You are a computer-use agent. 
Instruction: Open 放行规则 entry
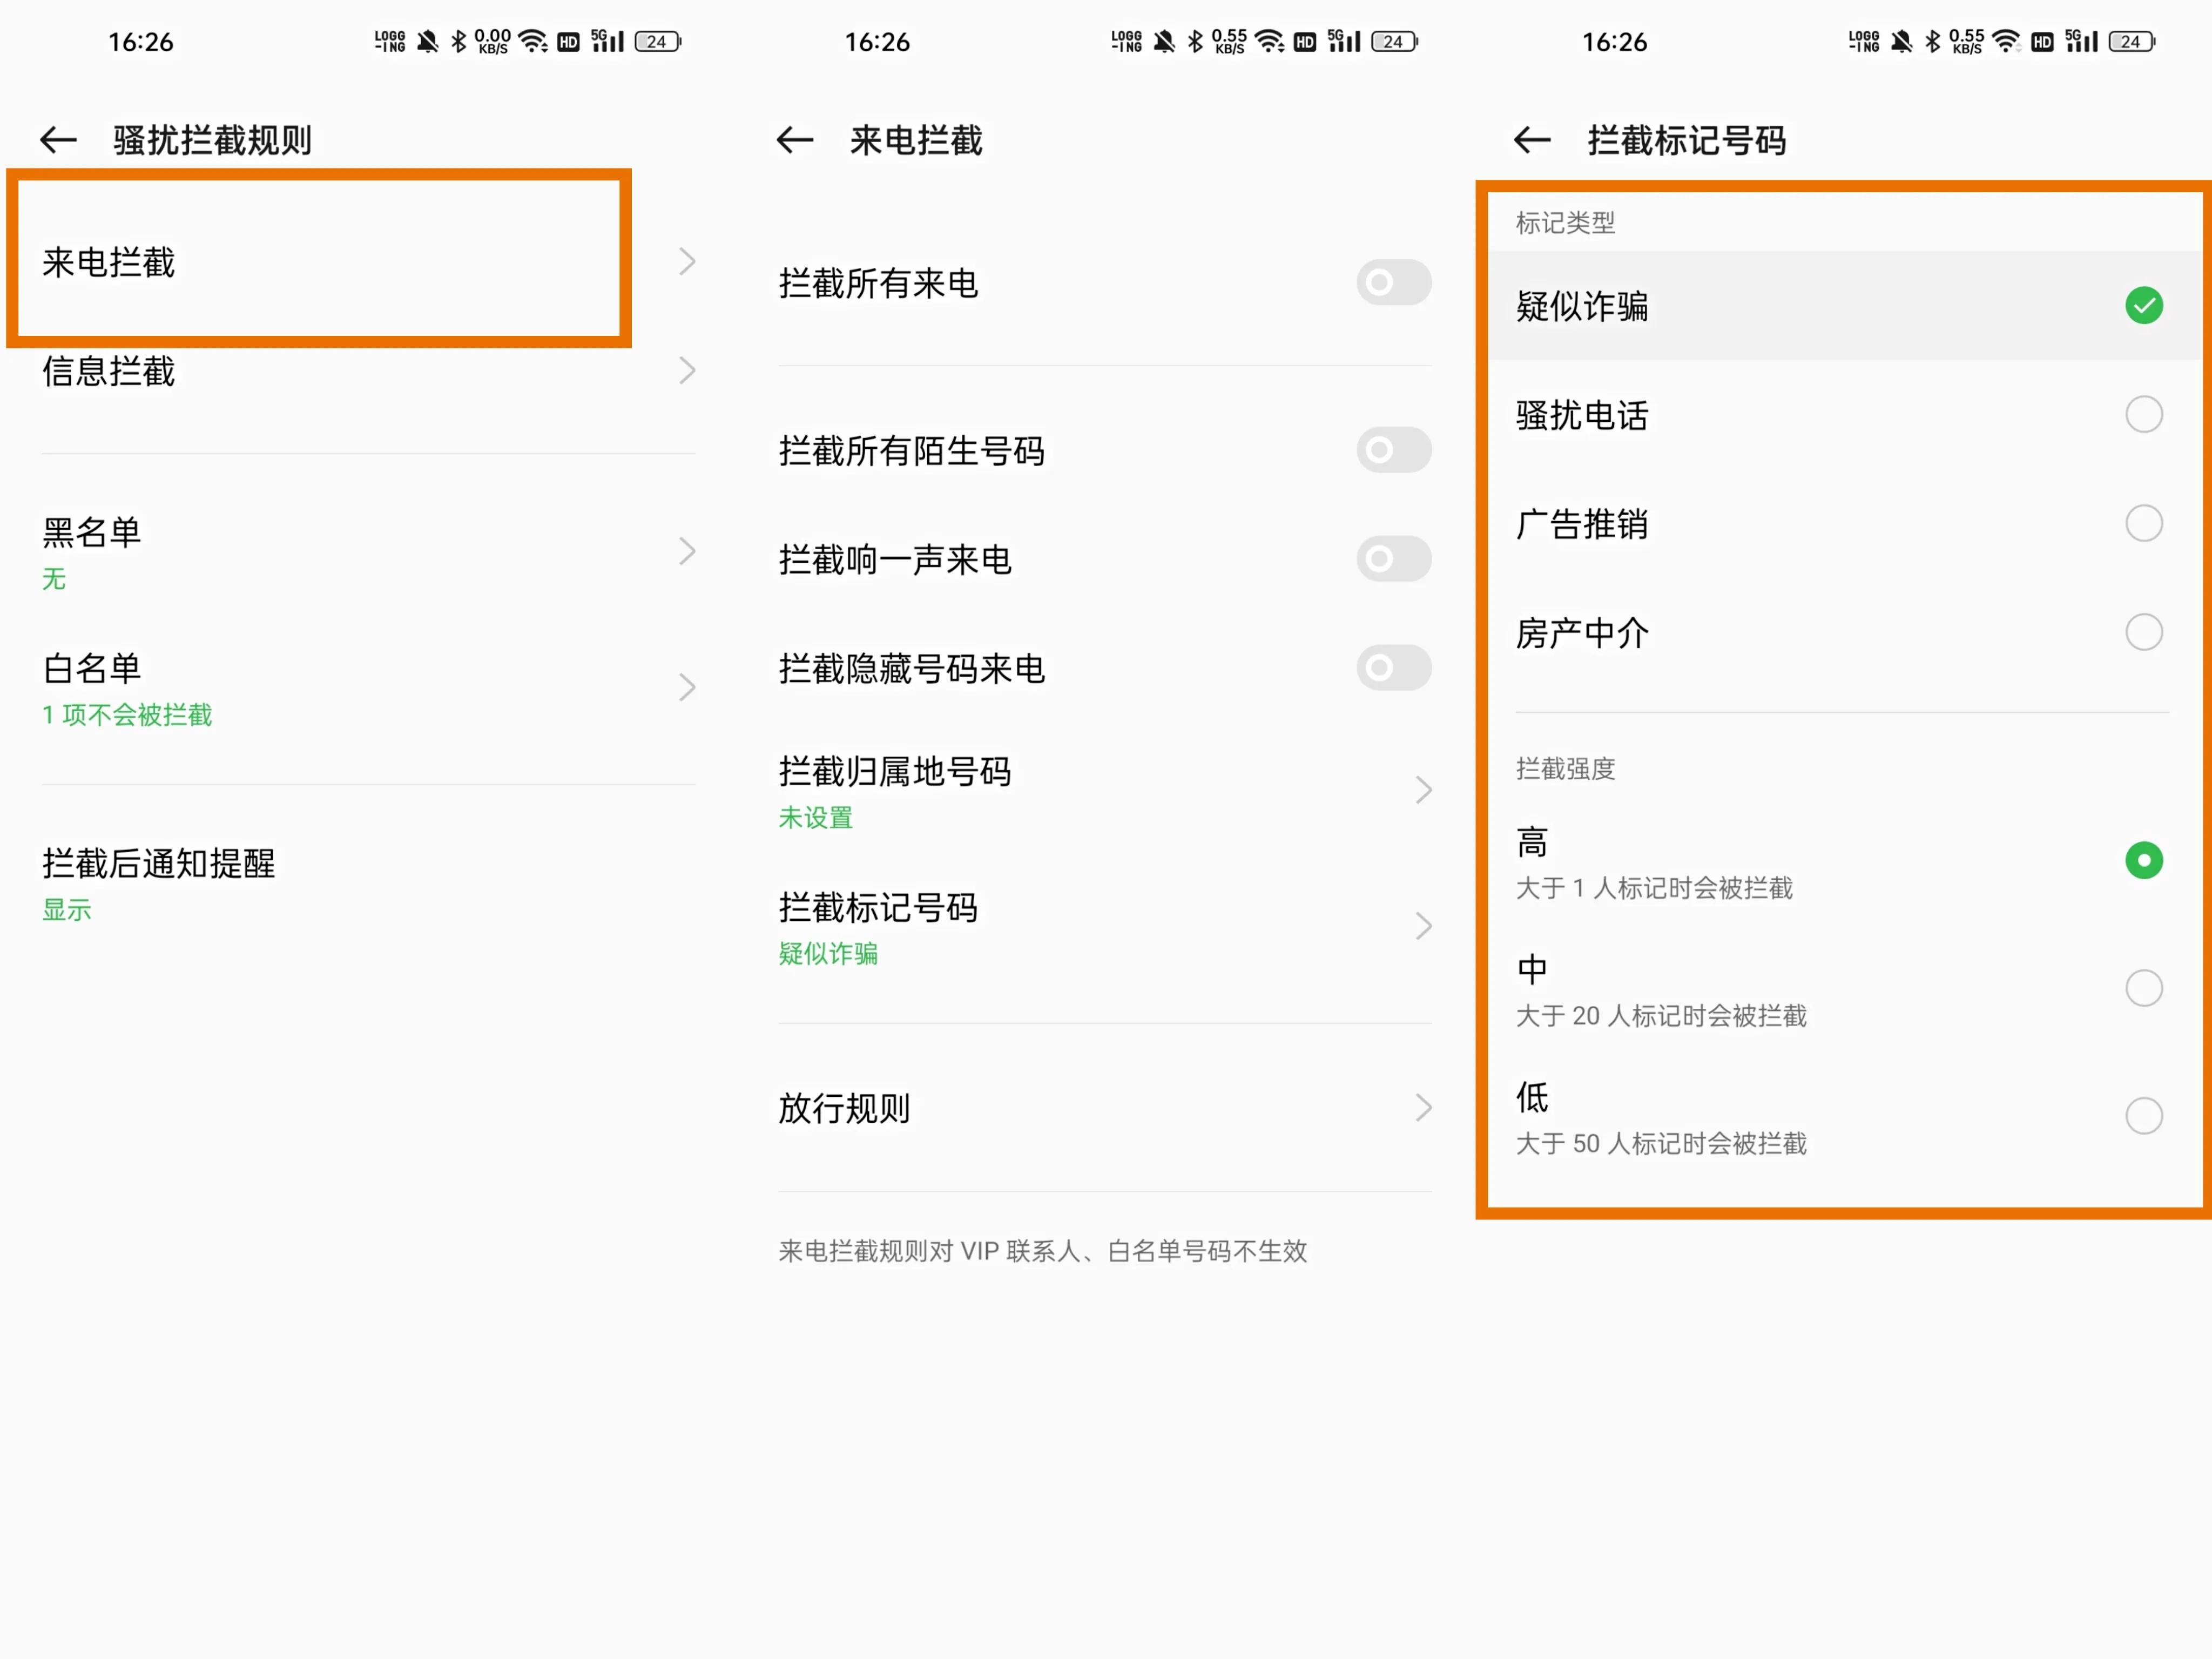(x=1105, y=1108)
